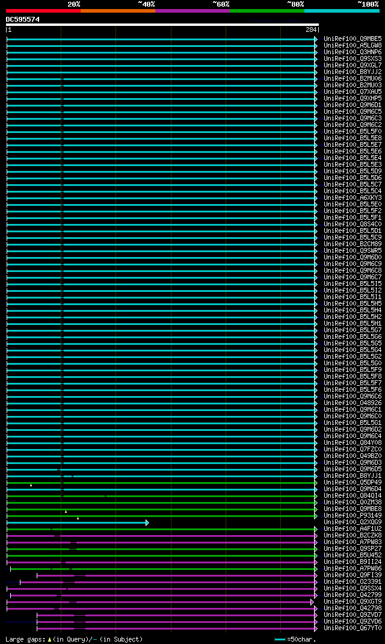The height and width of the screenshot is (644, 385).
Task: Click the 284 query end position label
Action: 311,29
